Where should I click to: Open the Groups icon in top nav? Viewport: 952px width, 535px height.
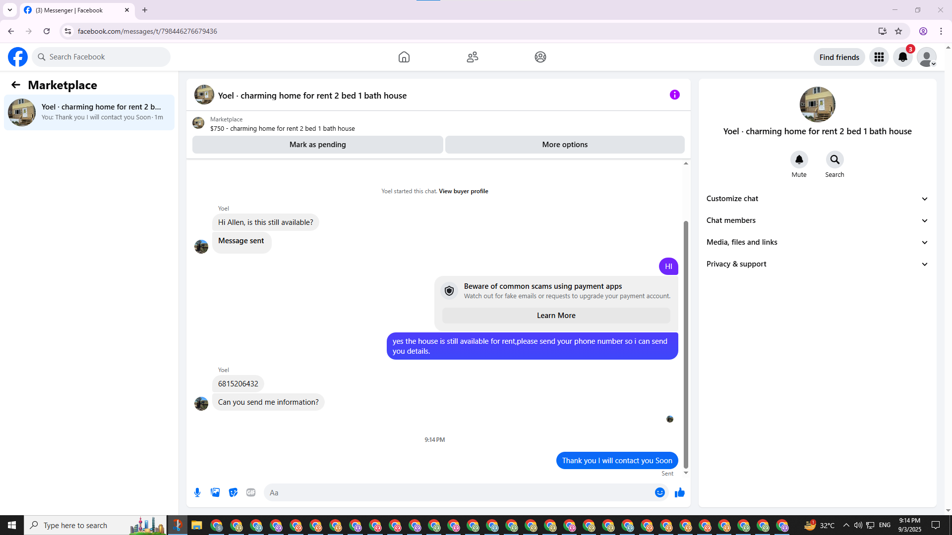540,57
